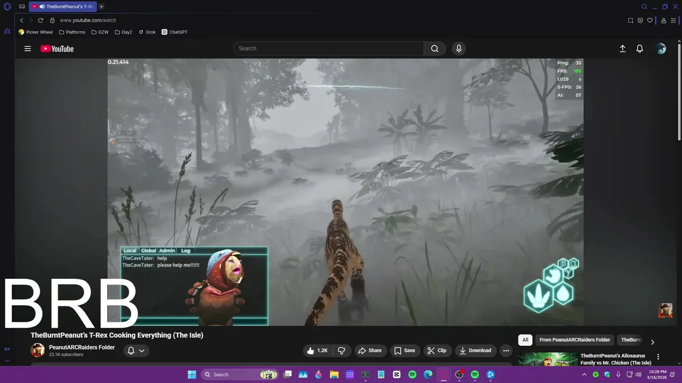Dislike this video

[x=342, y=351]
